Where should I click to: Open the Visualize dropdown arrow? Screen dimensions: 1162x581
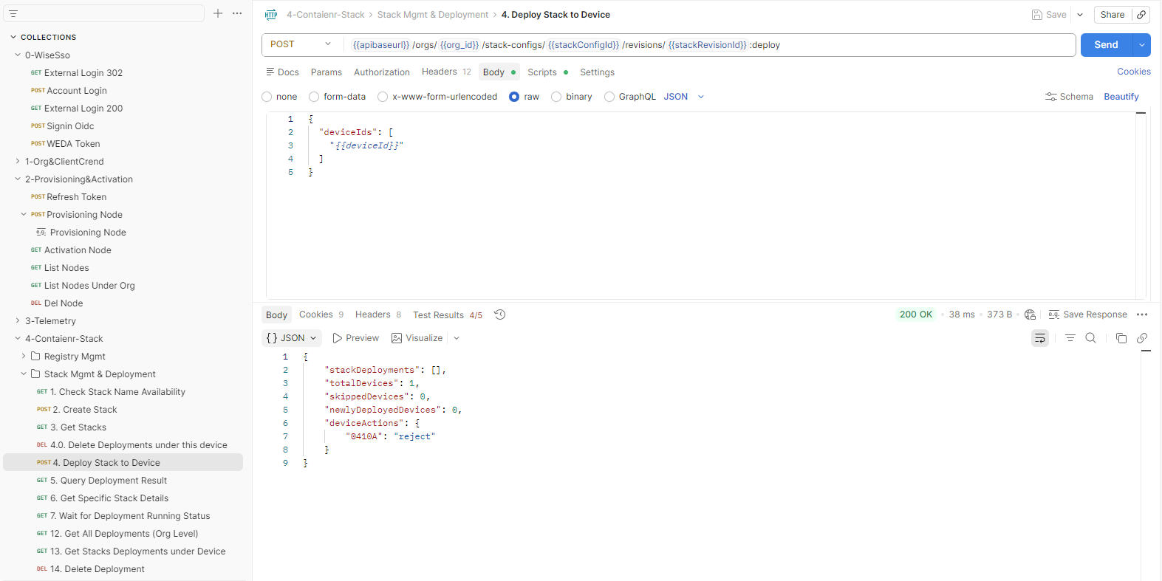point(457,338)
